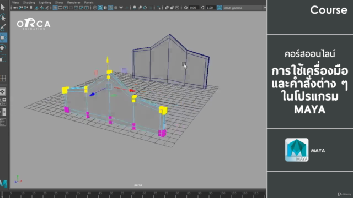The image size is (353, 198).
Task: Click the two-pane side-by-side layout button
Action: (3, 112)
